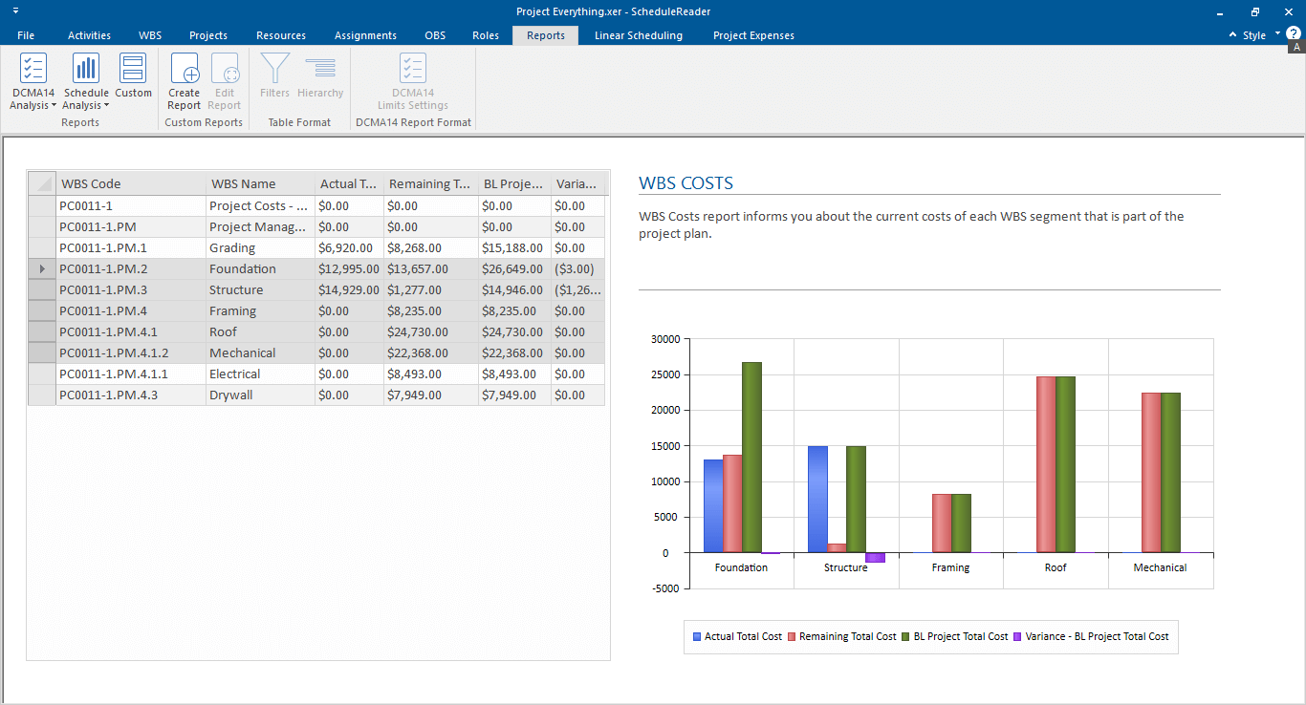Click the Foundation green baseline bar
The width and height of the screenshot is (1306, 705).
coord(751,457)
